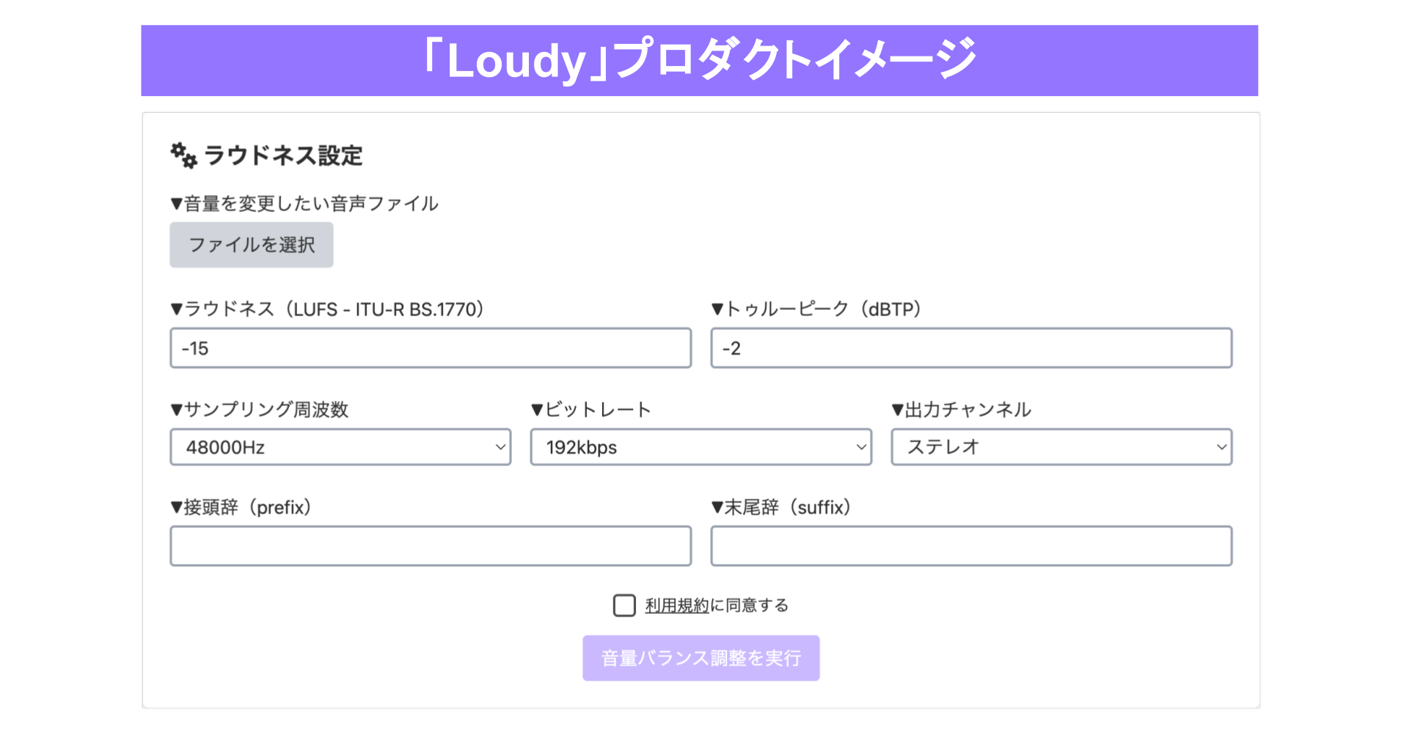This screenshot has height=733, width=1401.
Task: Click the gears icon beside ラウドネス設定
Action: click(x=183, y=155)
